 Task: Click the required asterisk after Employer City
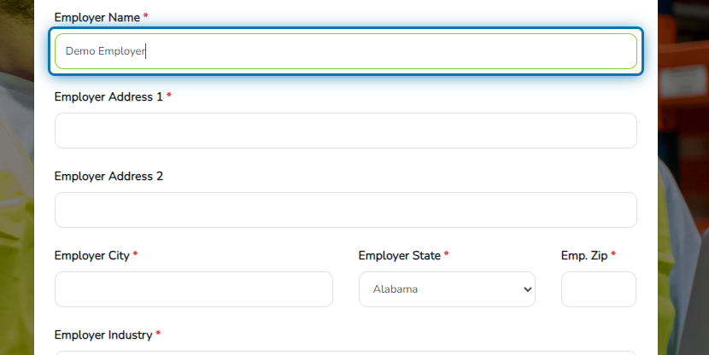click(135, 254)
